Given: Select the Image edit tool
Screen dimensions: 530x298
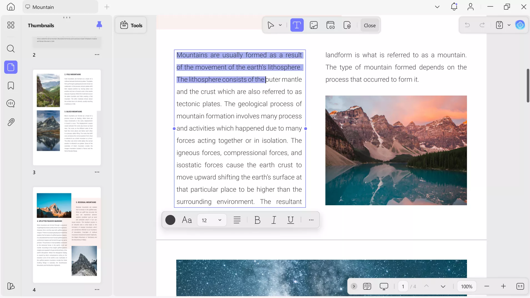Looking at the screenshot, I should [314, 25].
